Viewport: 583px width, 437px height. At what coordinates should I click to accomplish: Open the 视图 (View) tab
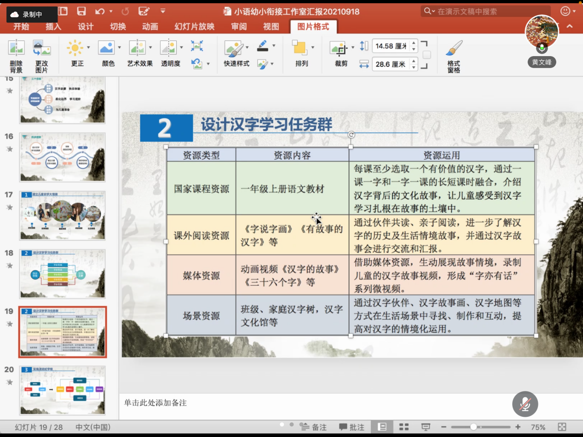coord(271,27)
